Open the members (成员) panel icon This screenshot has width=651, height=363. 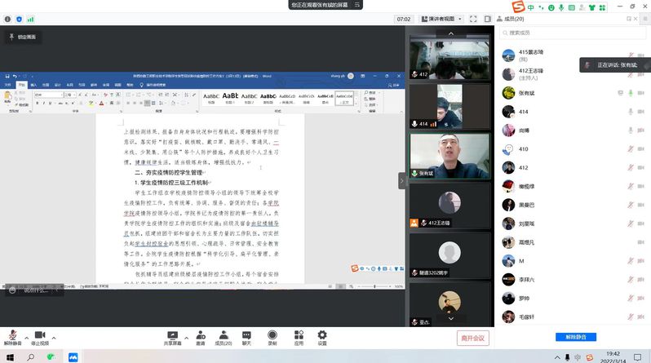point(223,335)
